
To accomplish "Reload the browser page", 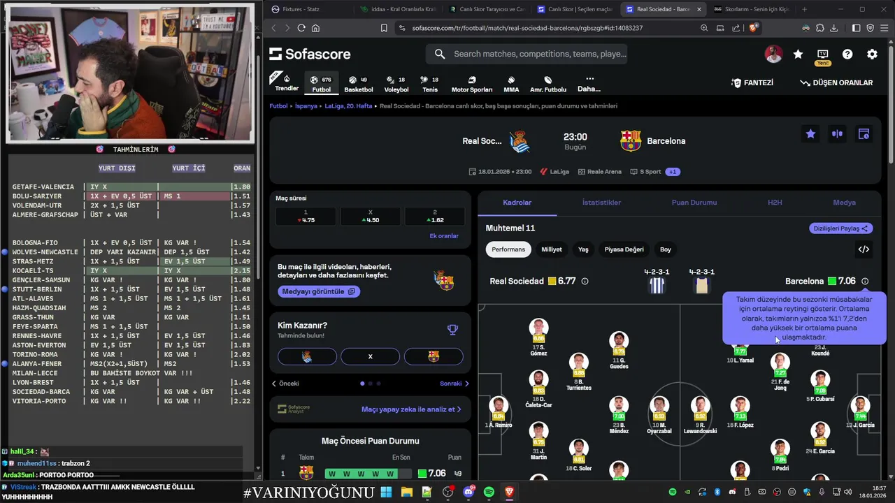I will [x=301, y=28].
